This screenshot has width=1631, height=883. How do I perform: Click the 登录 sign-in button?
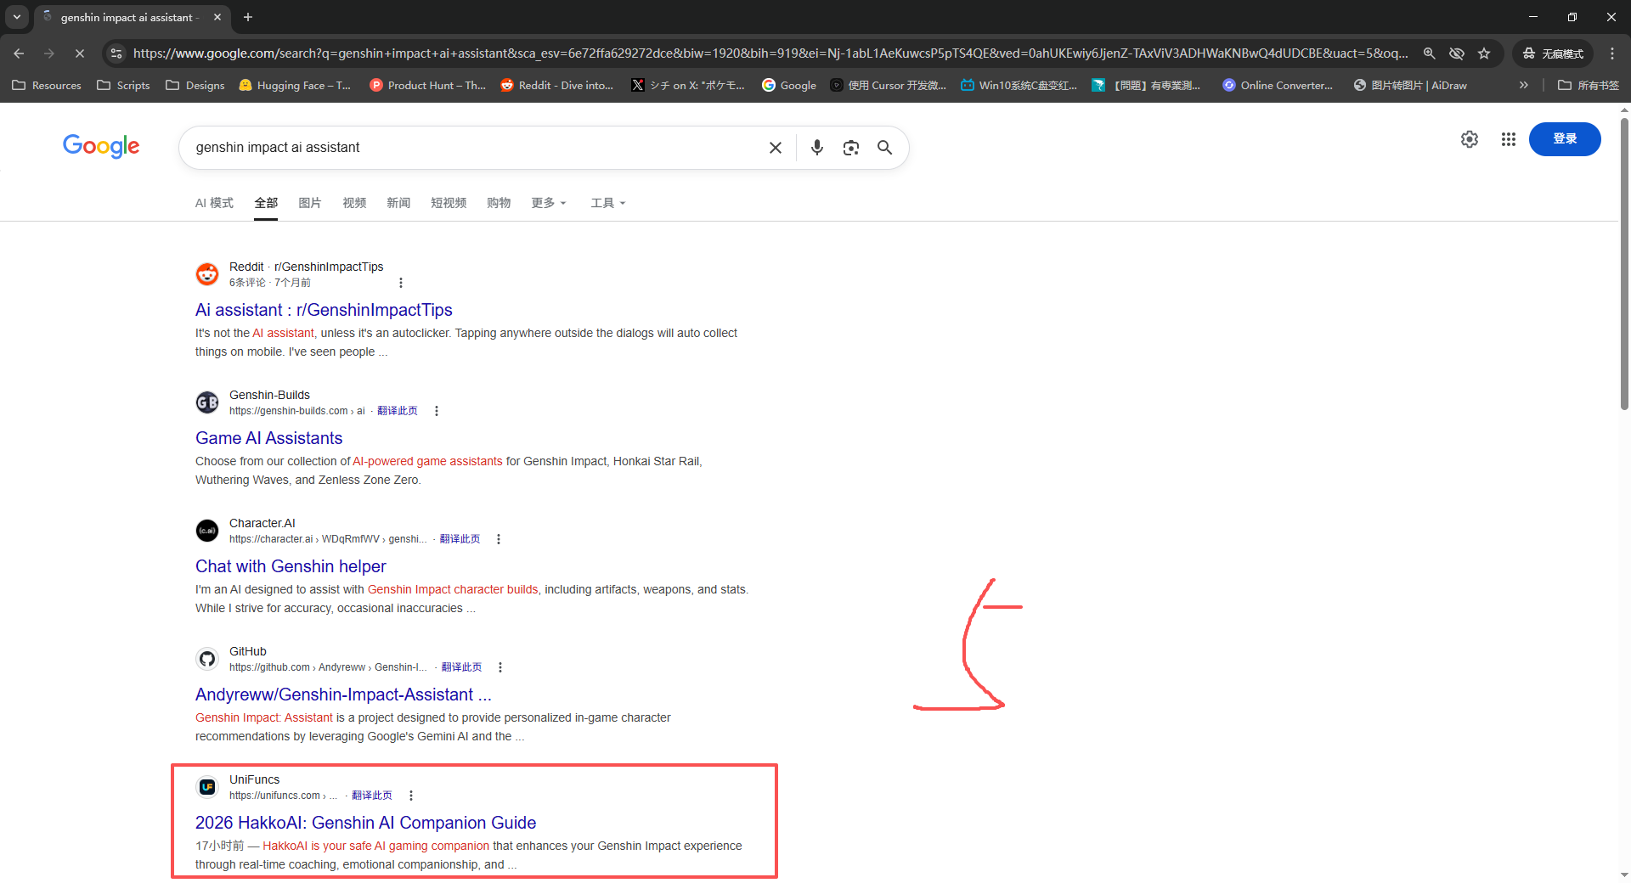point(1564,139)
